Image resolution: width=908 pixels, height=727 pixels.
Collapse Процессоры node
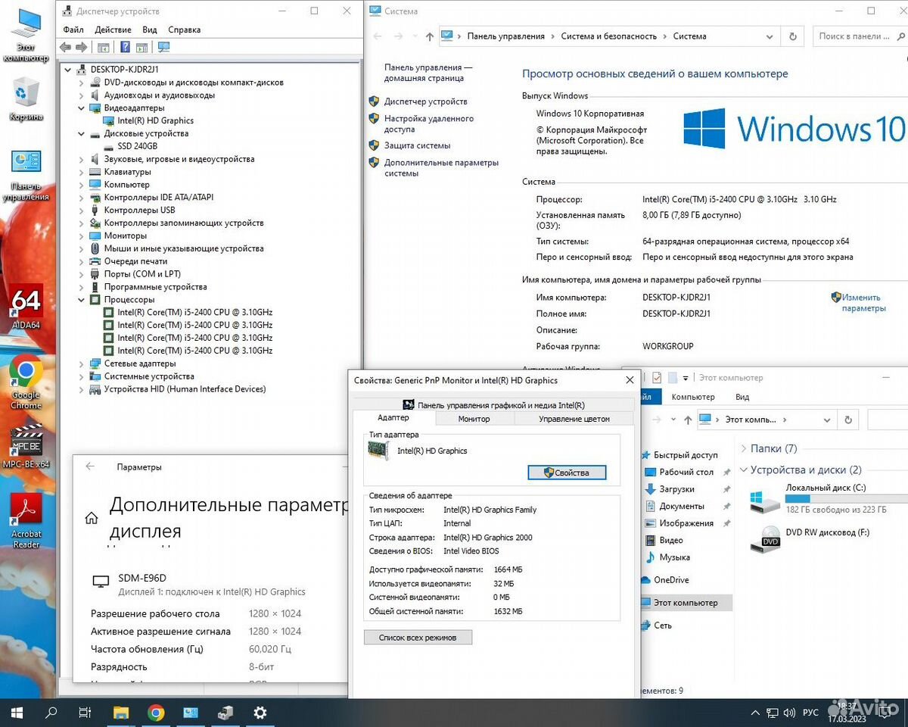tap(82, 299)
